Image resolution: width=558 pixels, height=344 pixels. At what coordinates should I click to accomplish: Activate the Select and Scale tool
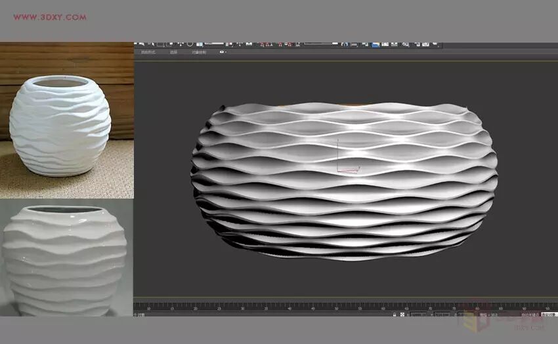point(200,44)
